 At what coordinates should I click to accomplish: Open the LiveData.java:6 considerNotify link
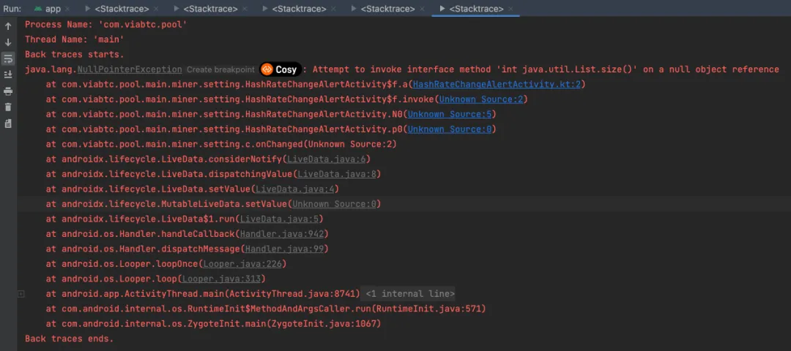(x=326, y=159)
